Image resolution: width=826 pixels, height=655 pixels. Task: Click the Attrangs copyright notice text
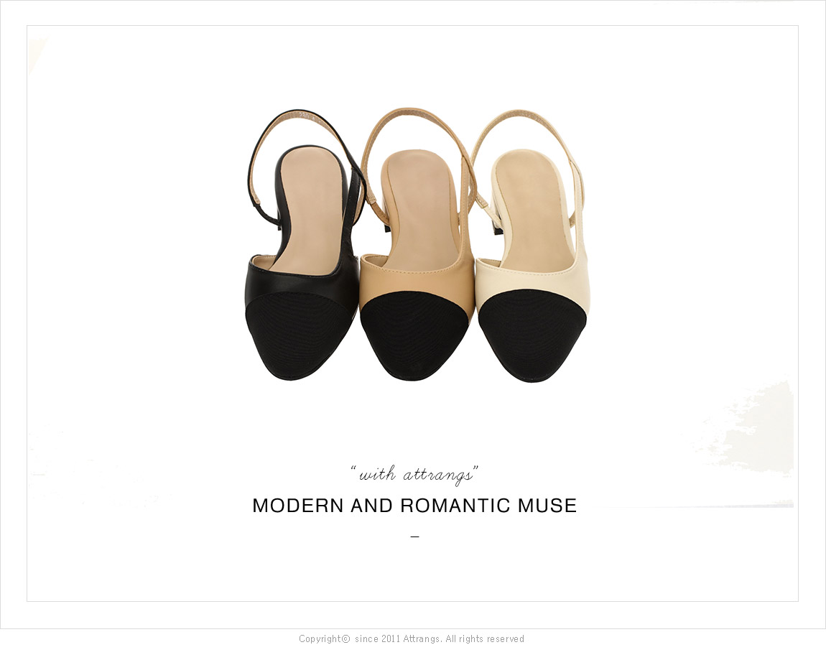(x=412, y=638)
